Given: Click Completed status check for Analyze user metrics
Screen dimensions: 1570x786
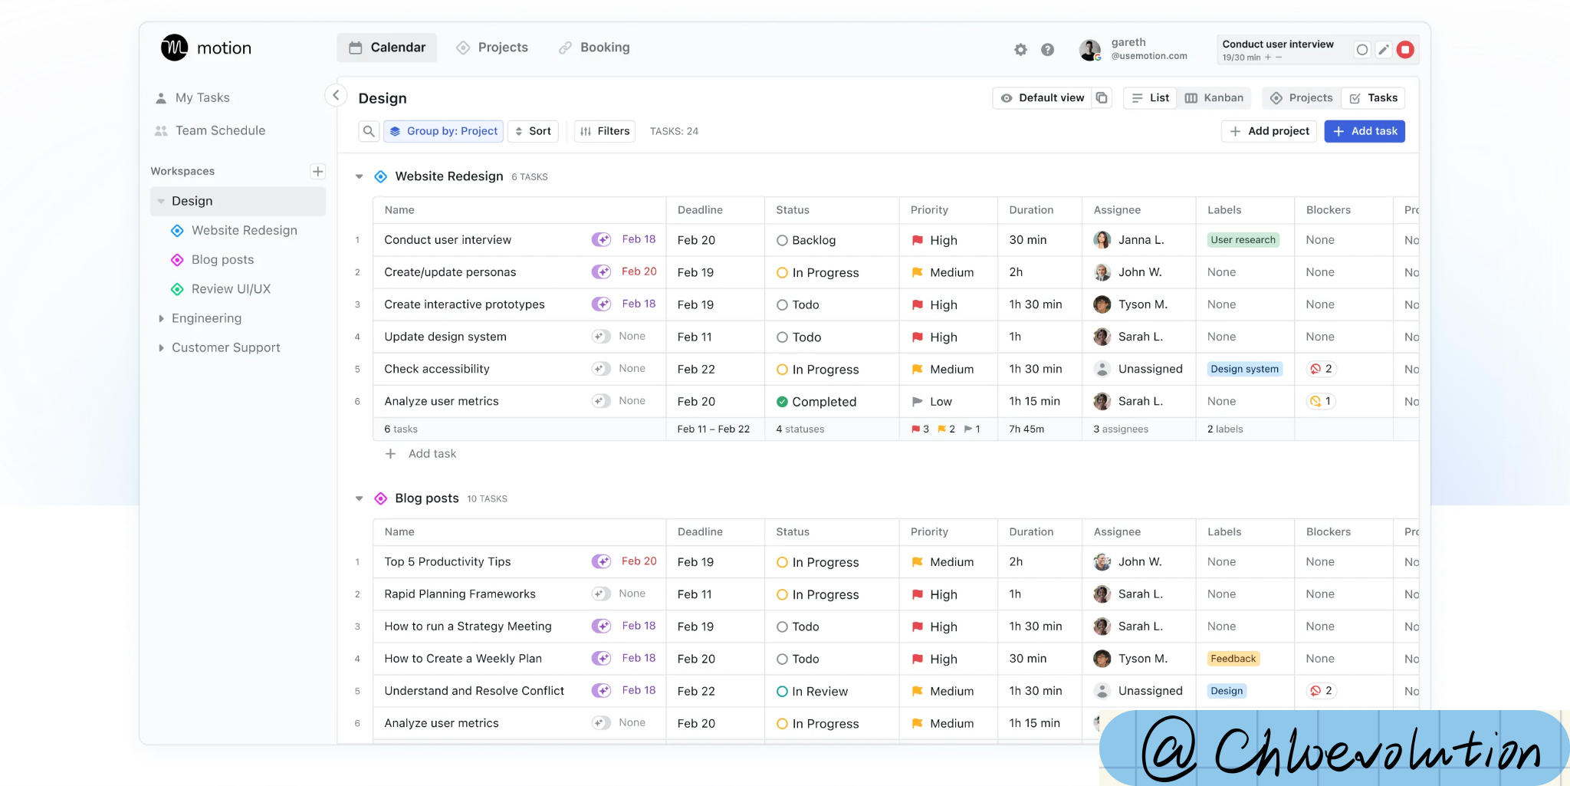Looking at the screenshot, I should pyautogui.click(x=782, y=402).
